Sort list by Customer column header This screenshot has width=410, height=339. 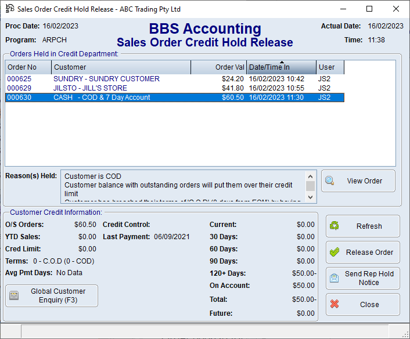pyautogui.click(x=121, y=67)
